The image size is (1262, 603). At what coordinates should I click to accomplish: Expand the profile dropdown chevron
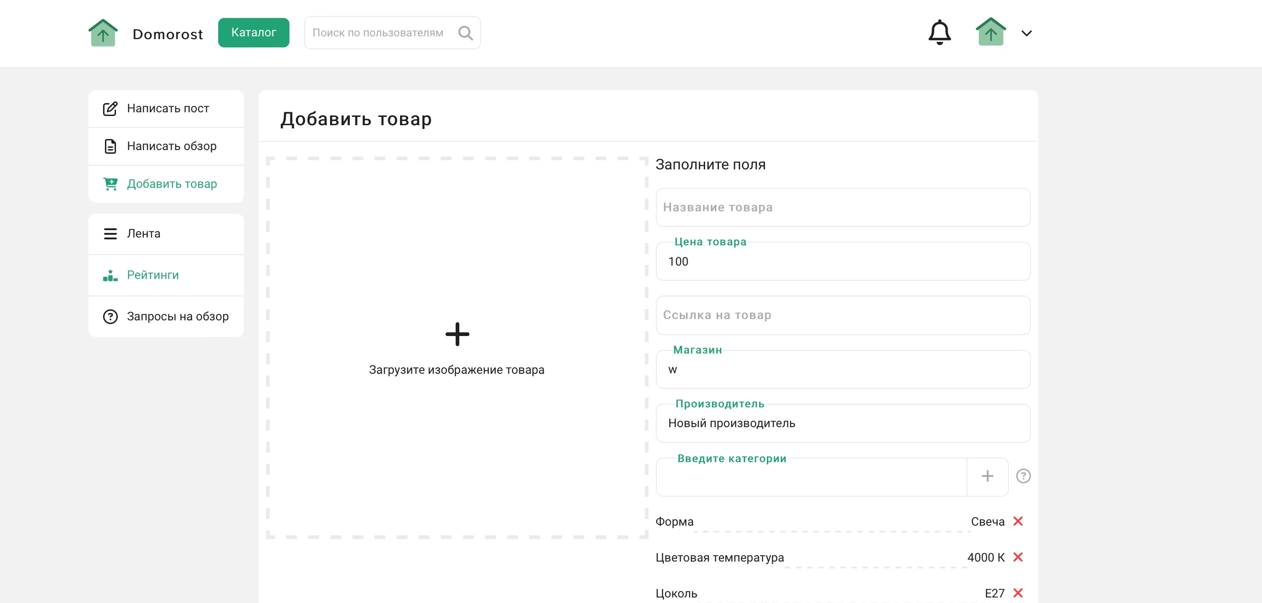click(x=1026, y=33)
